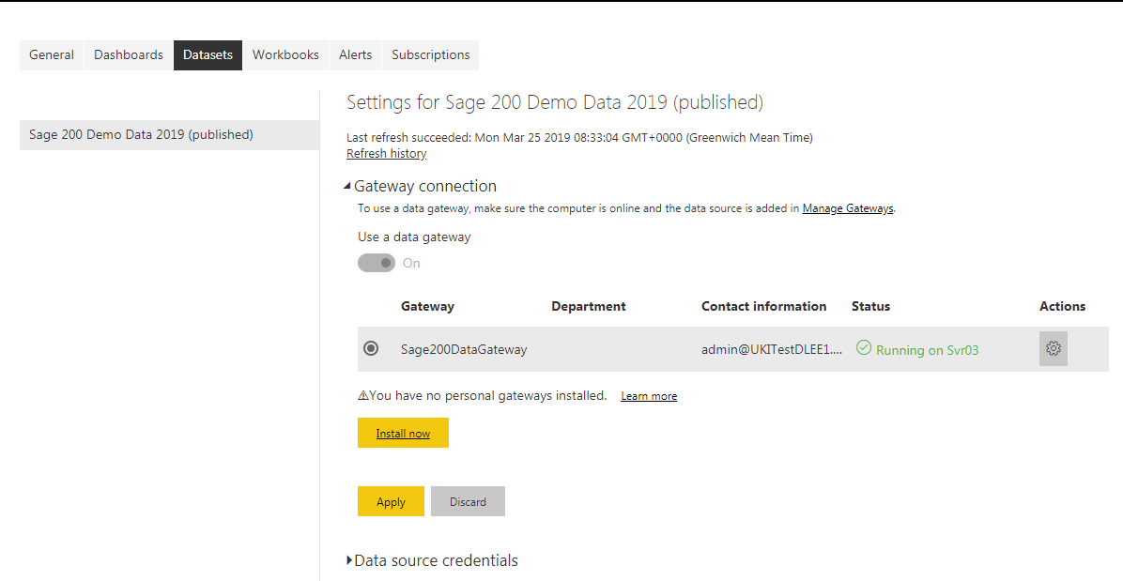The width and height of the screenshot is (1123, 581).
Task: Open the Refresh history link
Action: 386,153
